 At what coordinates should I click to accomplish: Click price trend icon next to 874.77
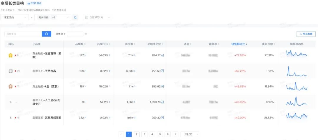pos(163,55)
